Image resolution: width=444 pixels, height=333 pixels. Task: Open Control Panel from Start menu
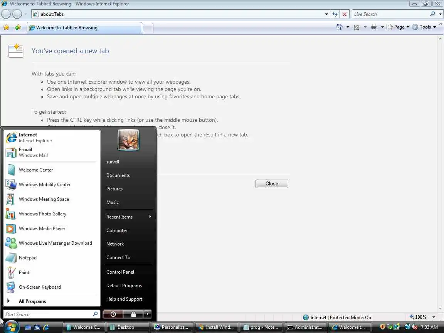click(x=129, y=272)
